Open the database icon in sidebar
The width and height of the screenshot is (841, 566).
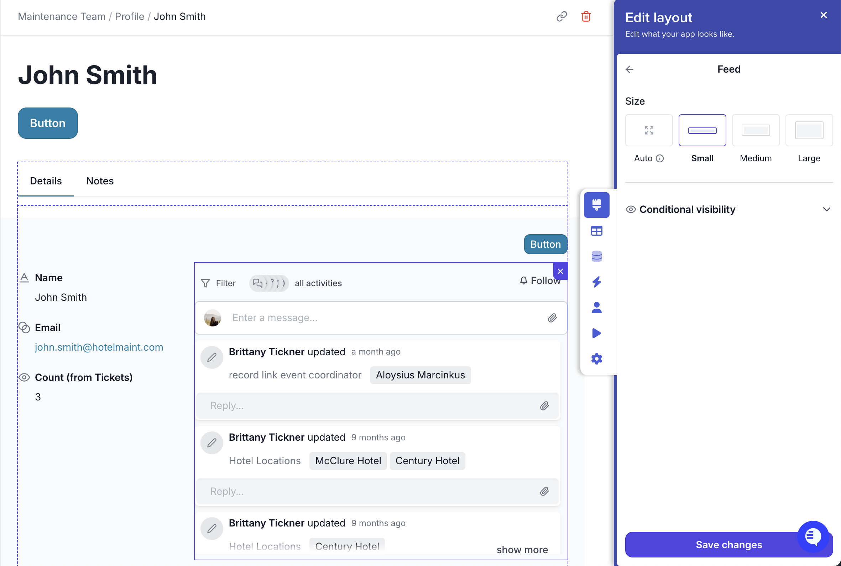pyautogui.click(x=596, y=256)
